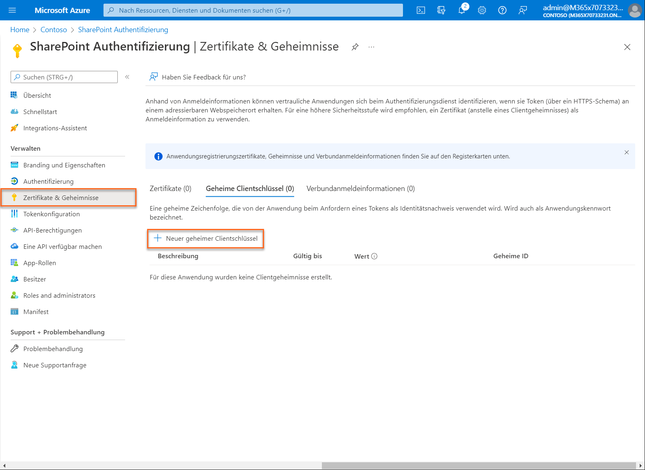The height and width of the screenshot is (470, 645).
Task: Click the account avatar picture
Action: pyautogui.click(x=635, y=10)
